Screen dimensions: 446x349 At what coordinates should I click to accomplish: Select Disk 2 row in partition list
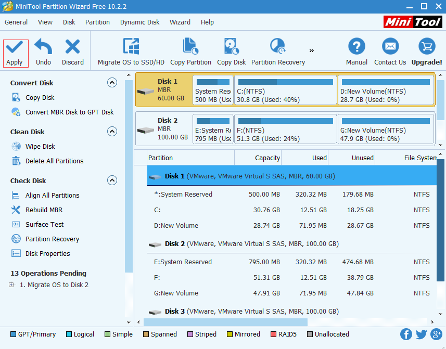click(292, 243)
